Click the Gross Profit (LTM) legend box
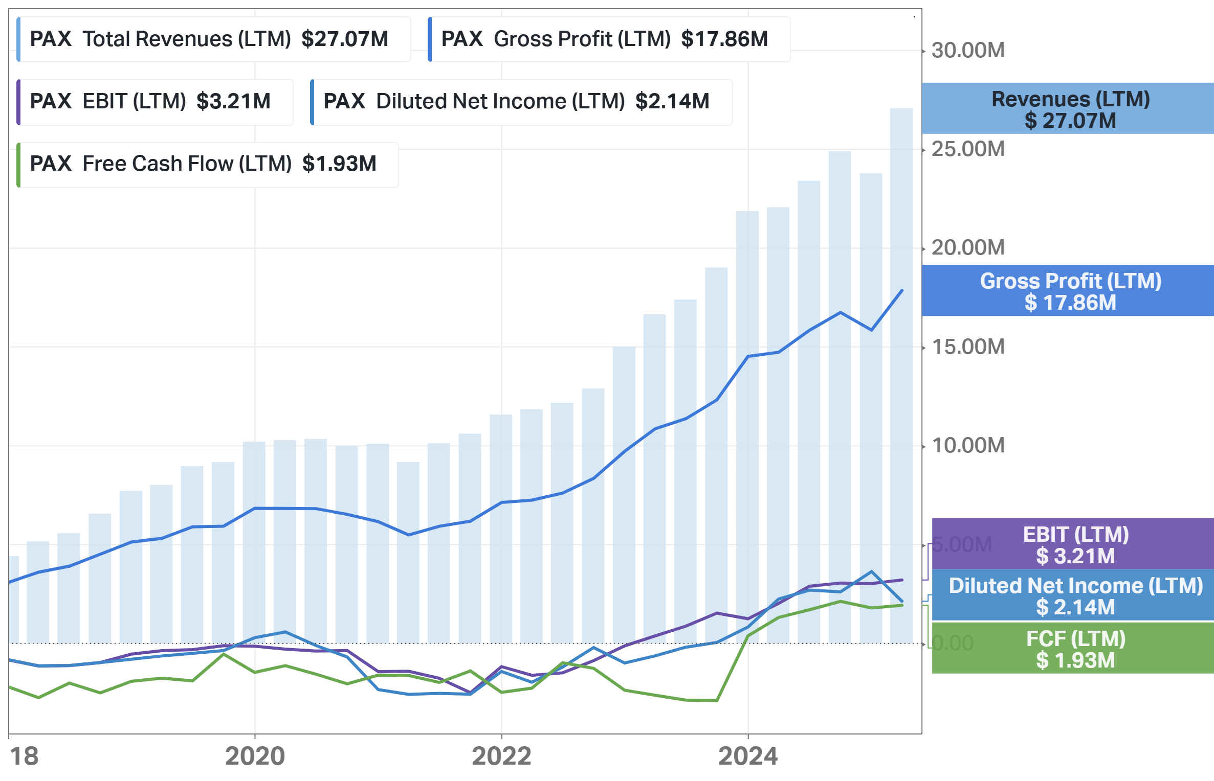 click(609, 39)
